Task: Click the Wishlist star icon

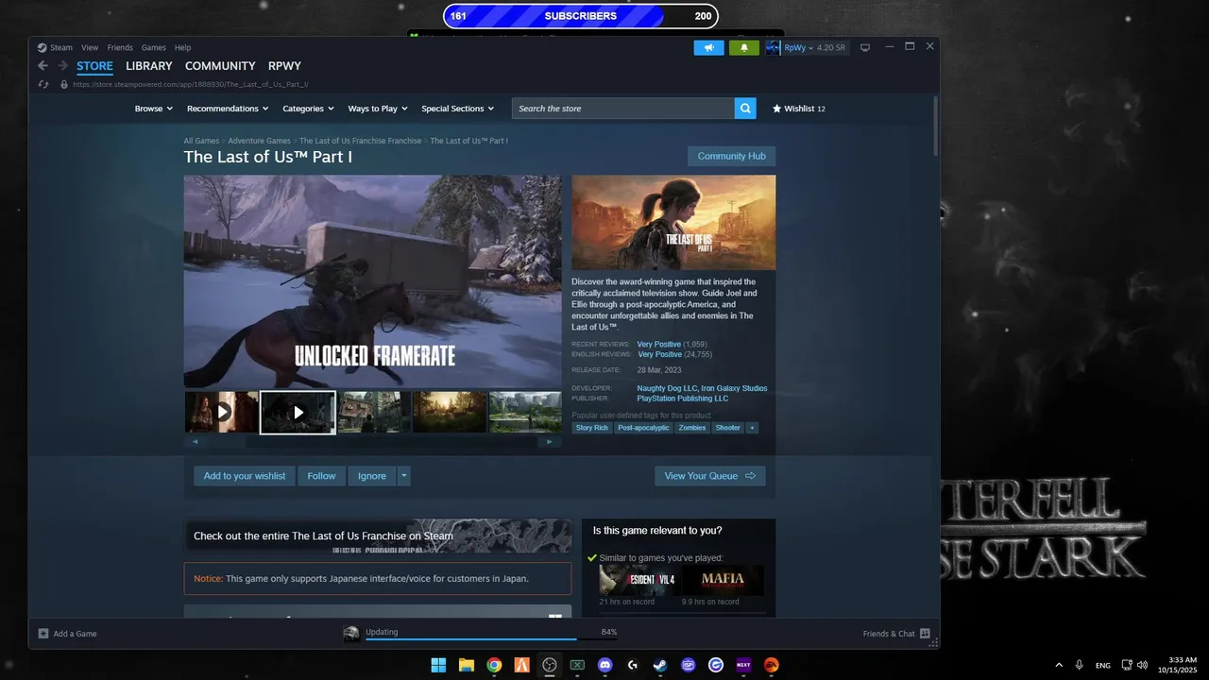Action: coord(776,109)
